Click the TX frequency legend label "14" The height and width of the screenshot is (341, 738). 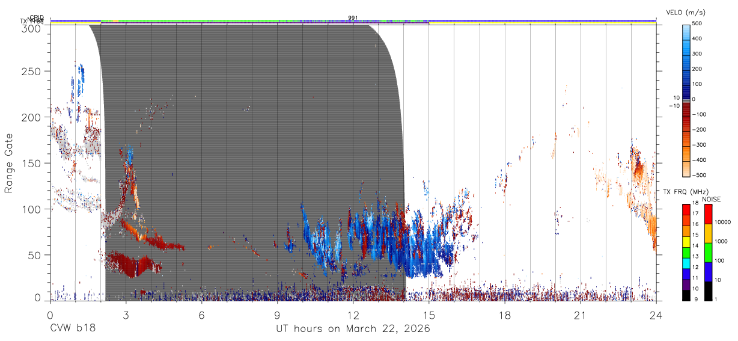(x=697, y=247)
